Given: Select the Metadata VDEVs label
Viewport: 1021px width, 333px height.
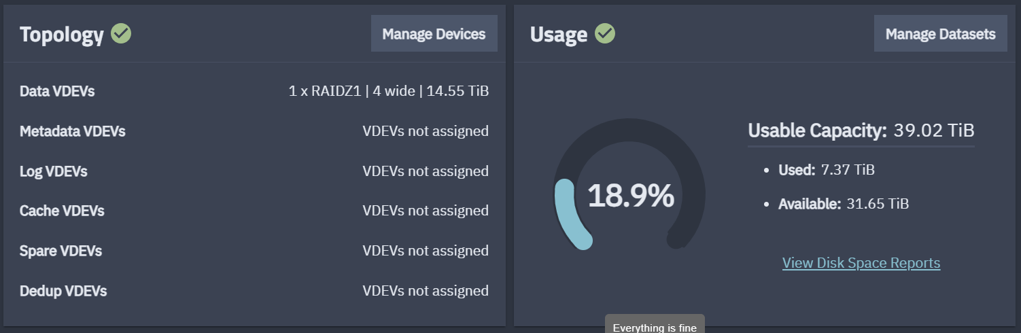Looking at the screenshot, I should click(73, 131).
